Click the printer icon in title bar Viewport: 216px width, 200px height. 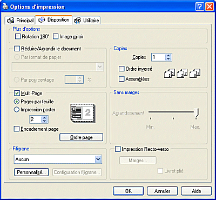[x=5, y=7]
